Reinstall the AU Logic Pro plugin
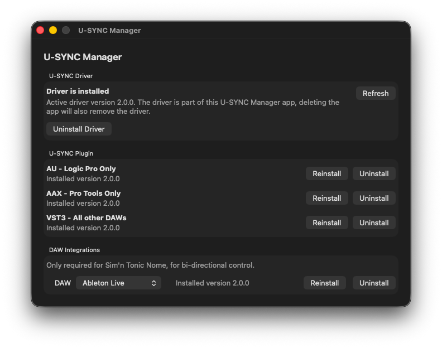The image size is (442, 348). tap(326, 173)
